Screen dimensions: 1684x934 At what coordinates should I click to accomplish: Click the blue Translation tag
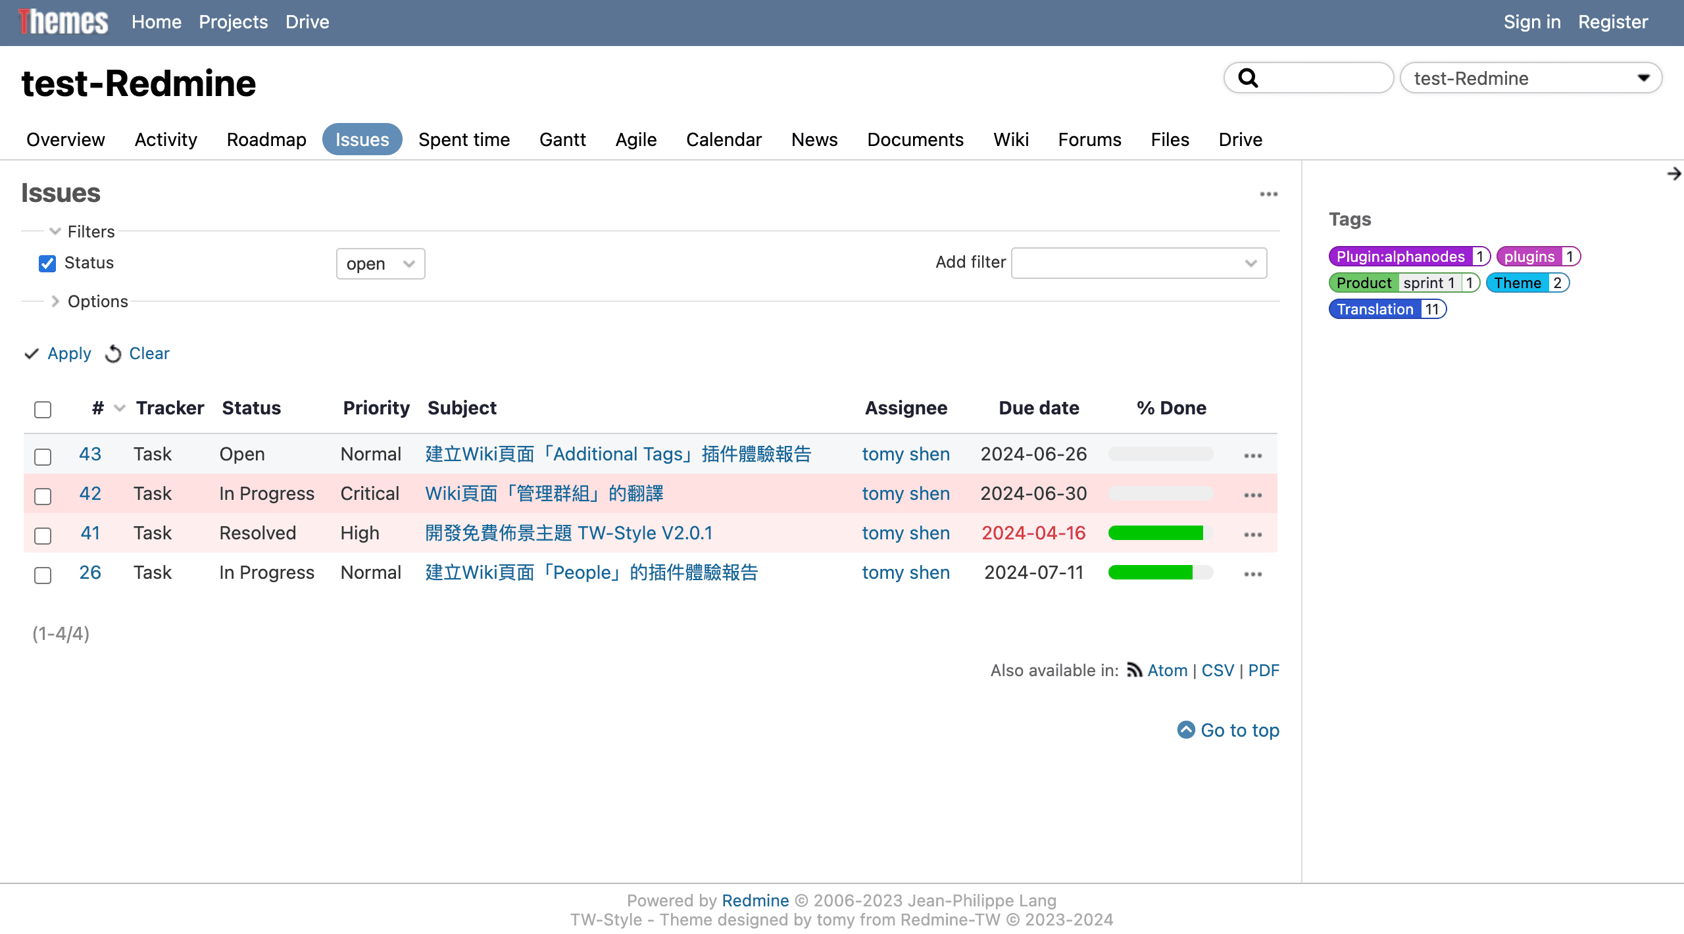point(1374,309)
